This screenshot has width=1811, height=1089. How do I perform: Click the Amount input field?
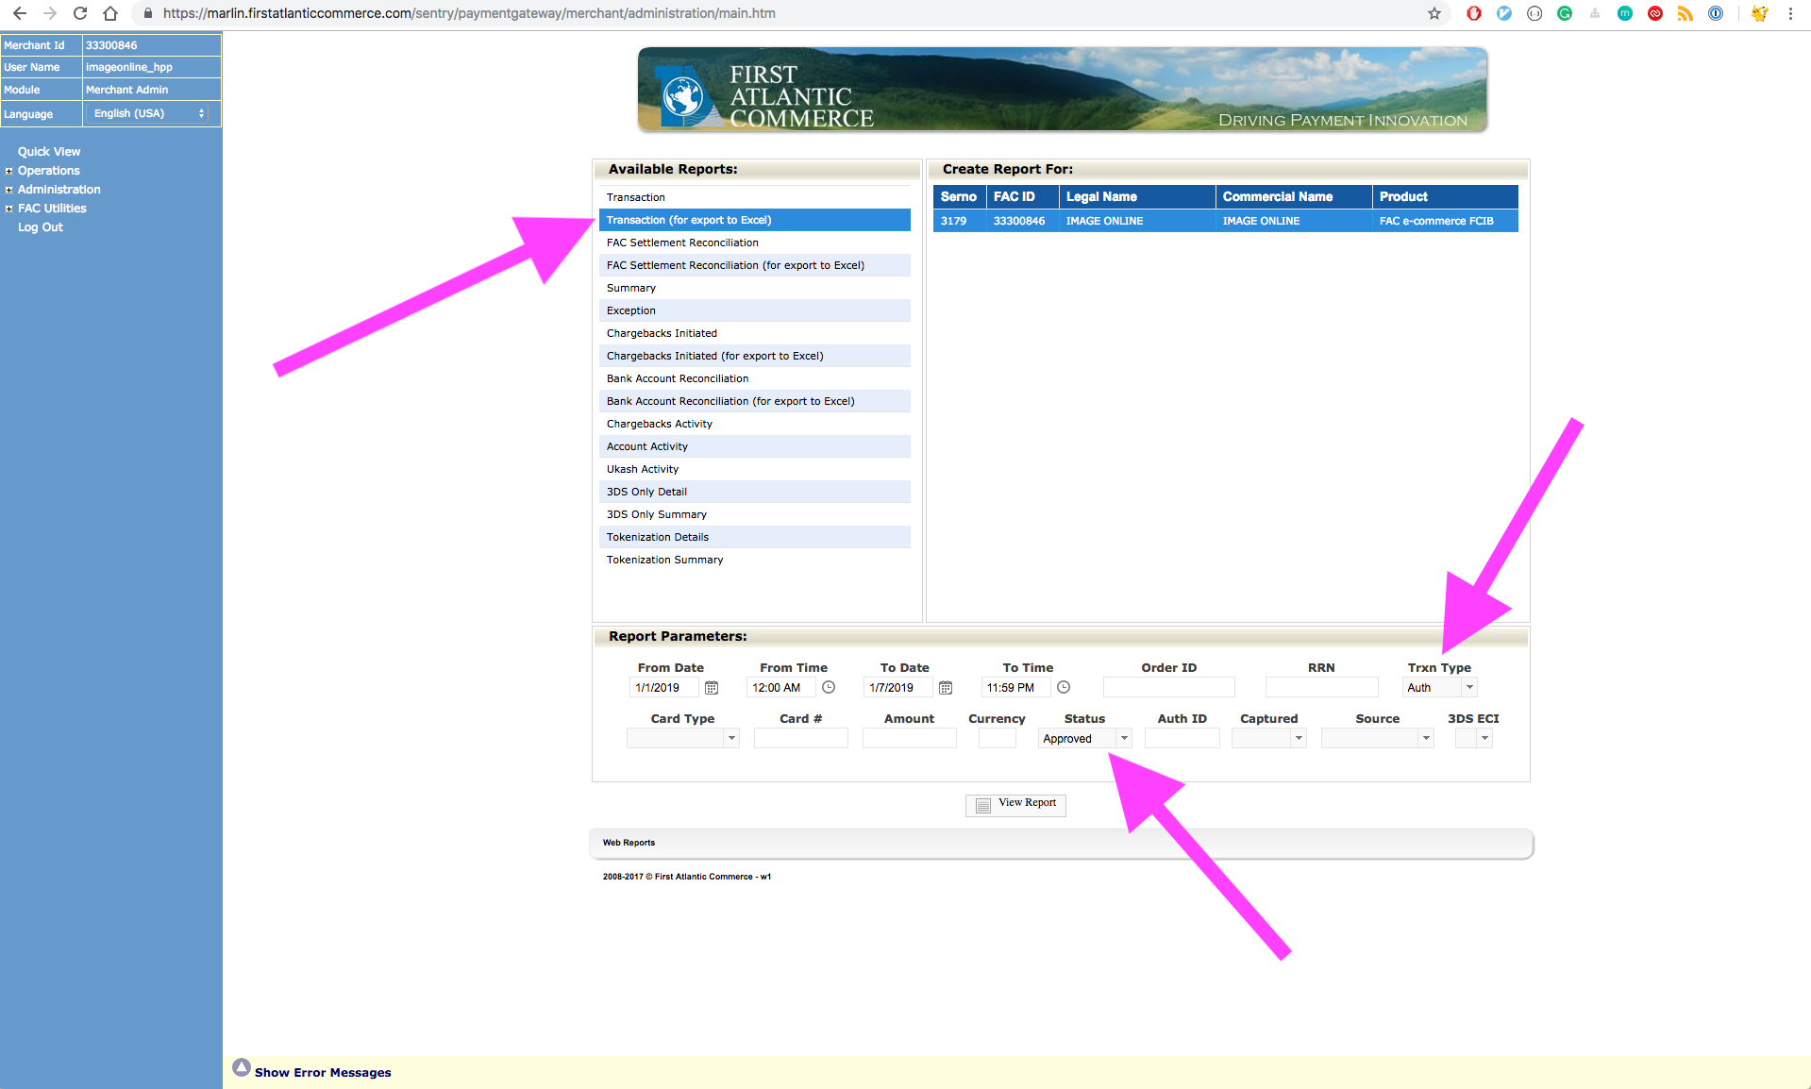pos(910,739)
